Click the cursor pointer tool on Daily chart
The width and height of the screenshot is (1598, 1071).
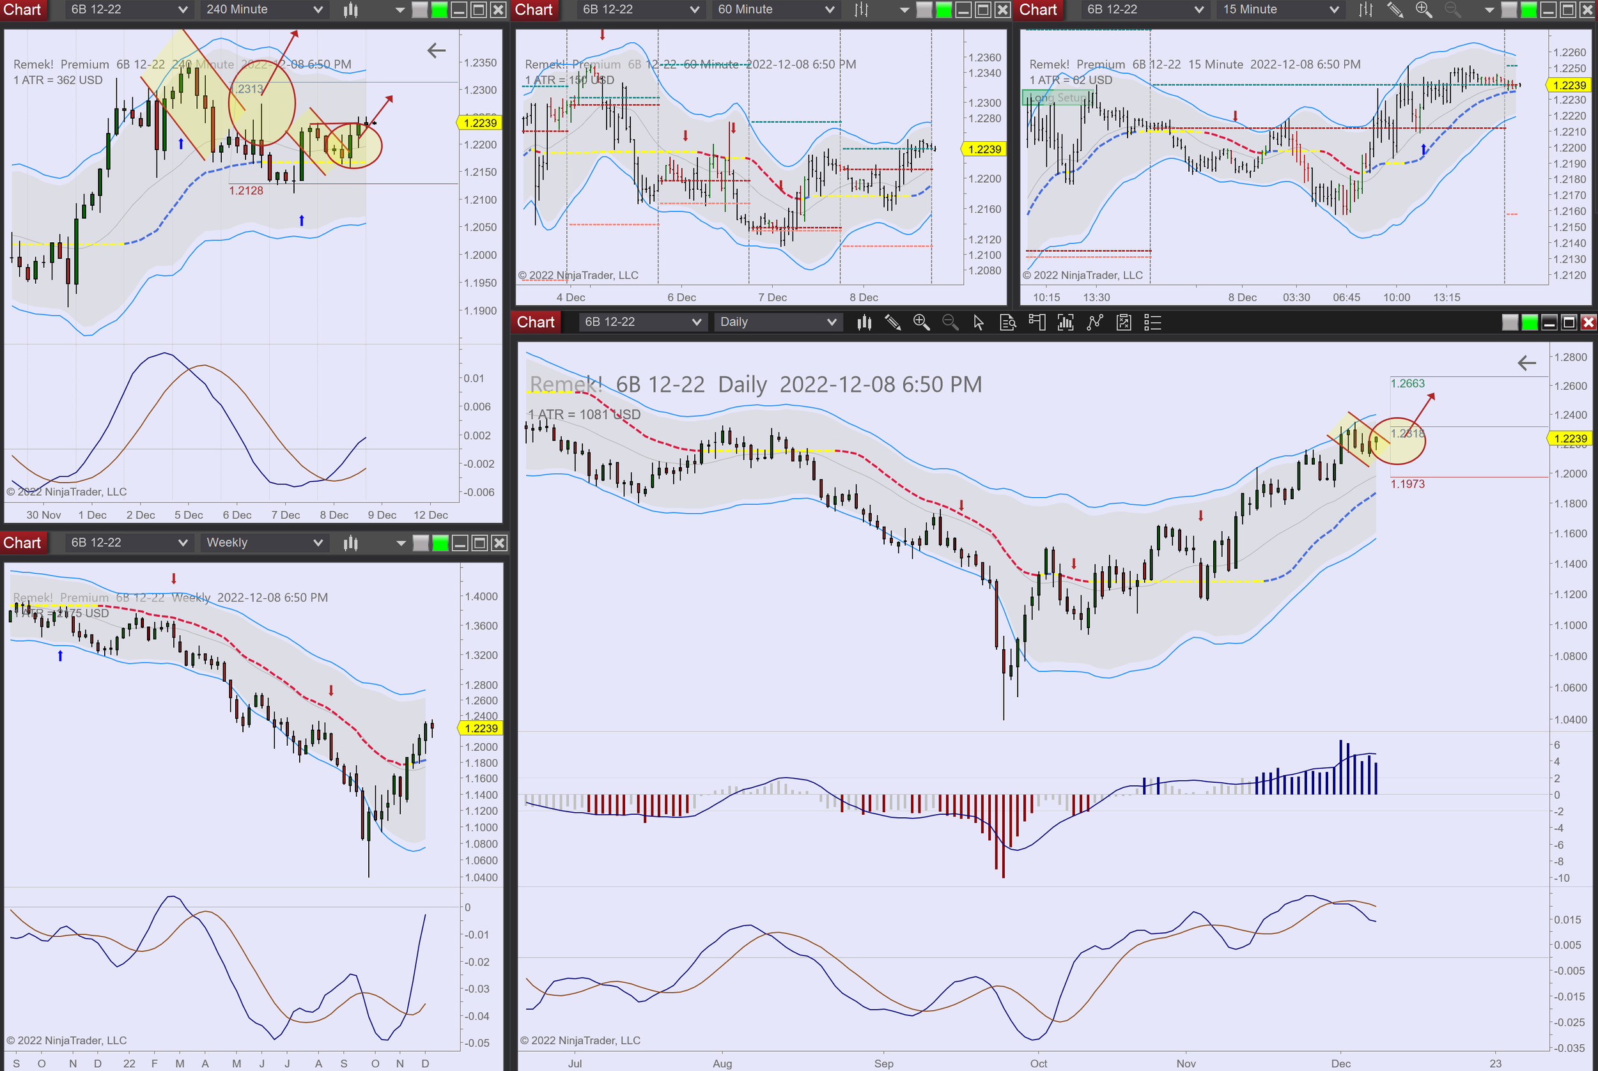[x=979, y=323]
